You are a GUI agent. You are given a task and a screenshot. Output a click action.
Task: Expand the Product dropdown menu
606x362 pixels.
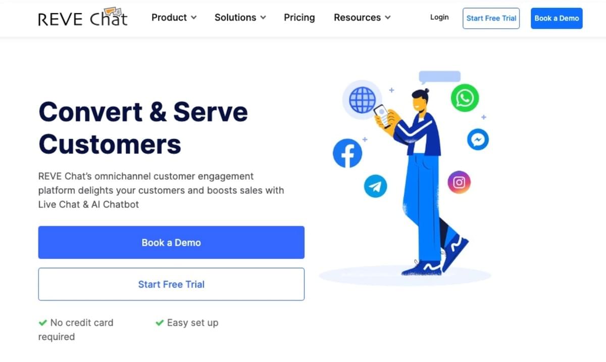click(174, 18)
